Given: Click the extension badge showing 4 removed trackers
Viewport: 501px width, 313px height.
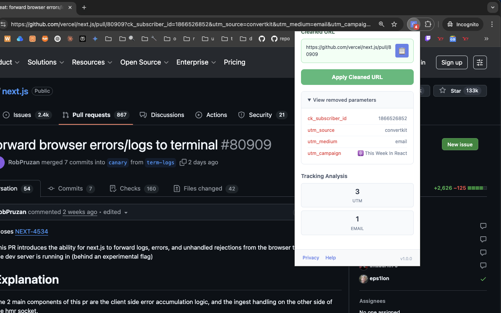Looking at the screenshot, I should (414, 24).
